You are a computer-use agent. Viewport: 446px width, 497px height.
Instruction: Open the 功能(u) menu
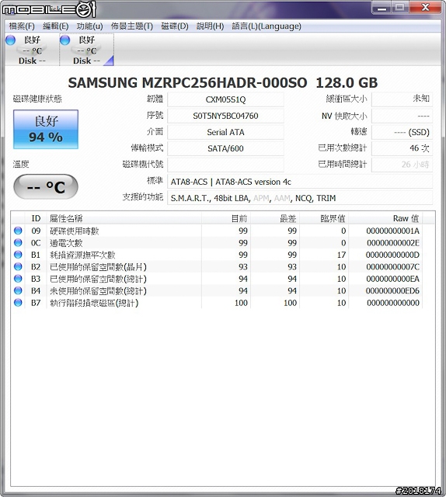pos(90,26)
